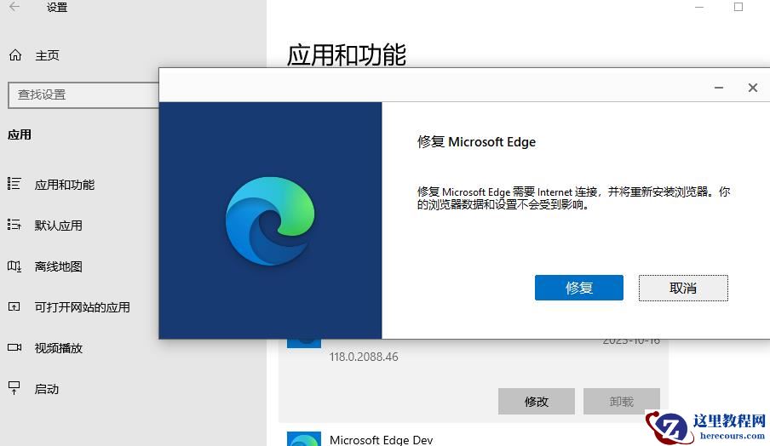Open the 主页 home page
The image size is (770, 446).
47,55
